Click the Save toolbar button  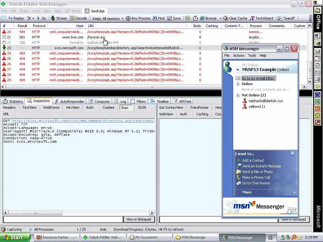[x=174, y=18]
